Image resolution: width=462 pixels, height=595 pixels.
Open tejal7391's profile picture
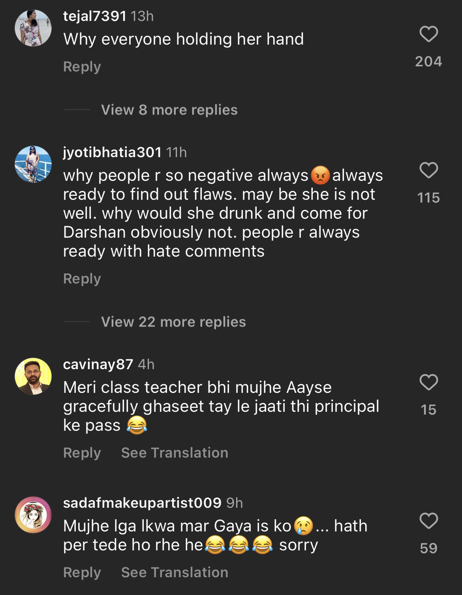[33, 28]
